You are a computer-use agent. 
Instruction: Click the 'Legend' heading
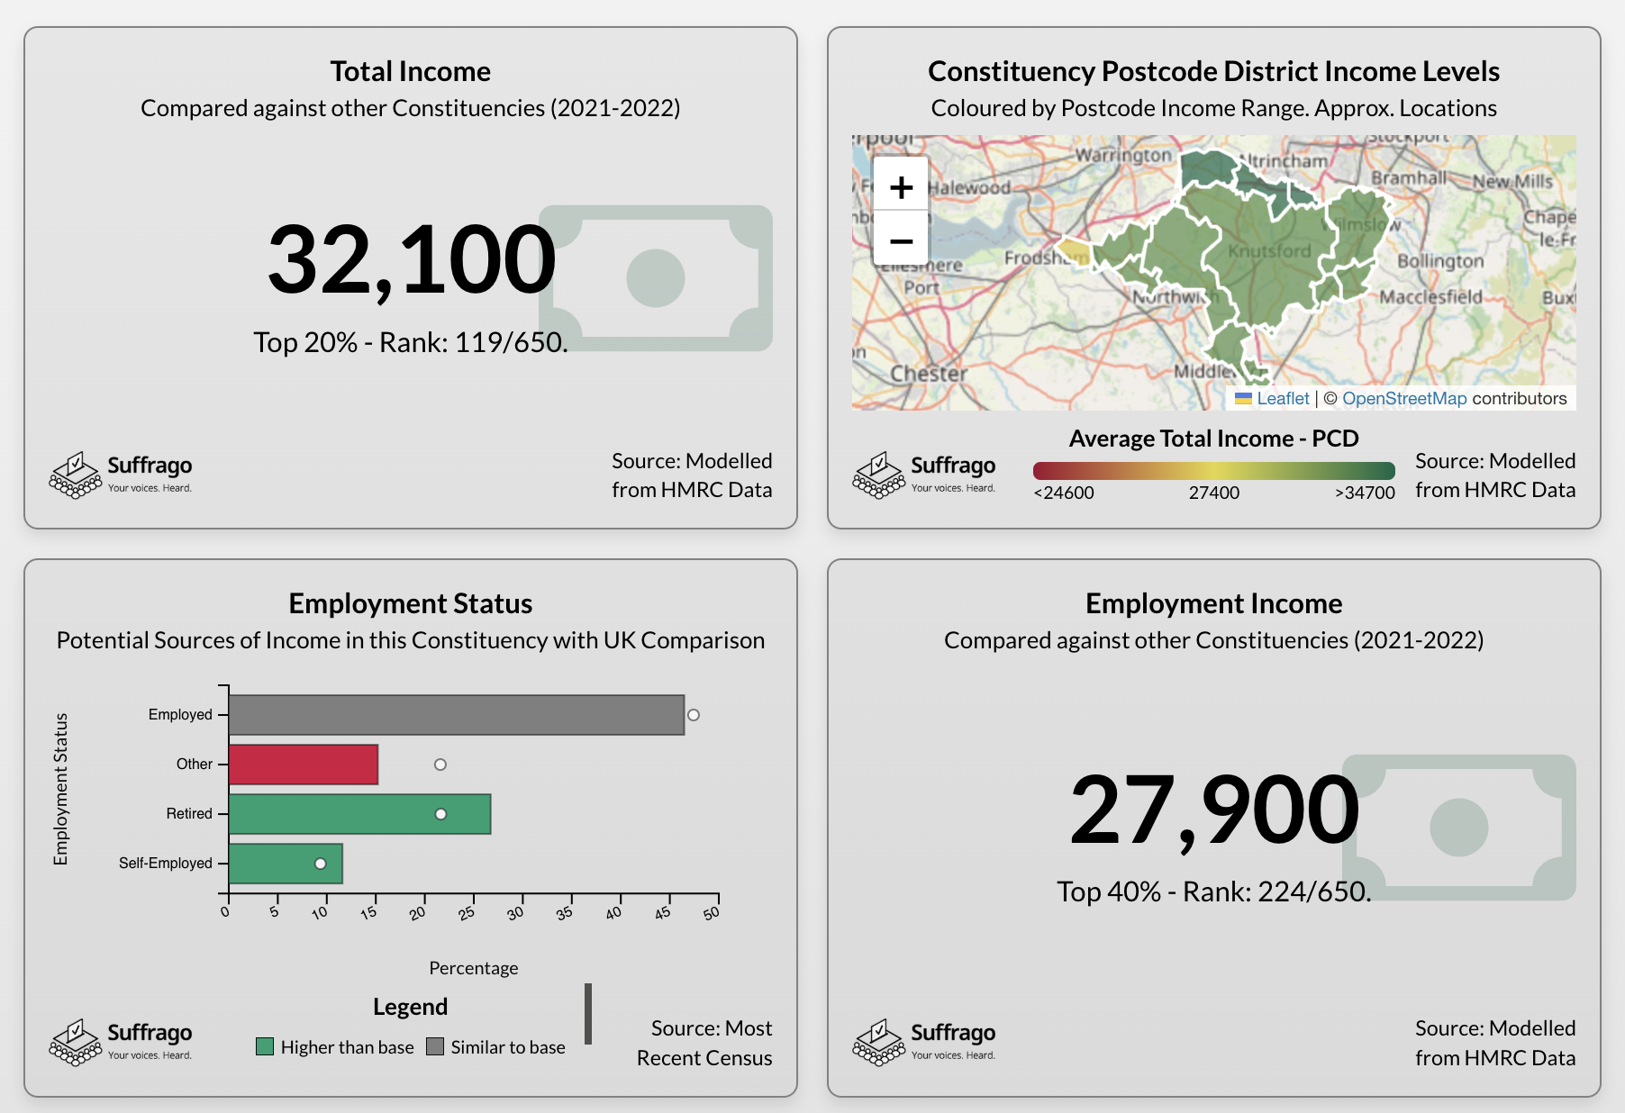tap(411, 1007)
